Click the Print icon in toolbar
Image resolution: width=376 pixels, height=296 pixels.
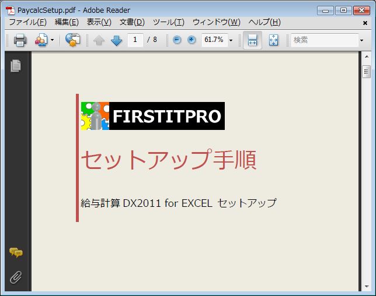click(x=20, y=40)
